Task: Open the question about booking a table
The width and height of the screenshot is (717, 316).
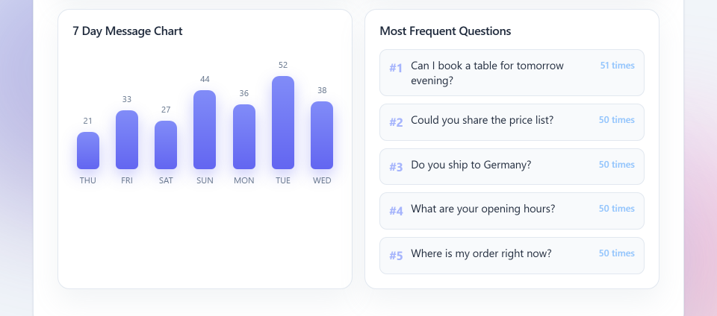Action: point(512,73)
